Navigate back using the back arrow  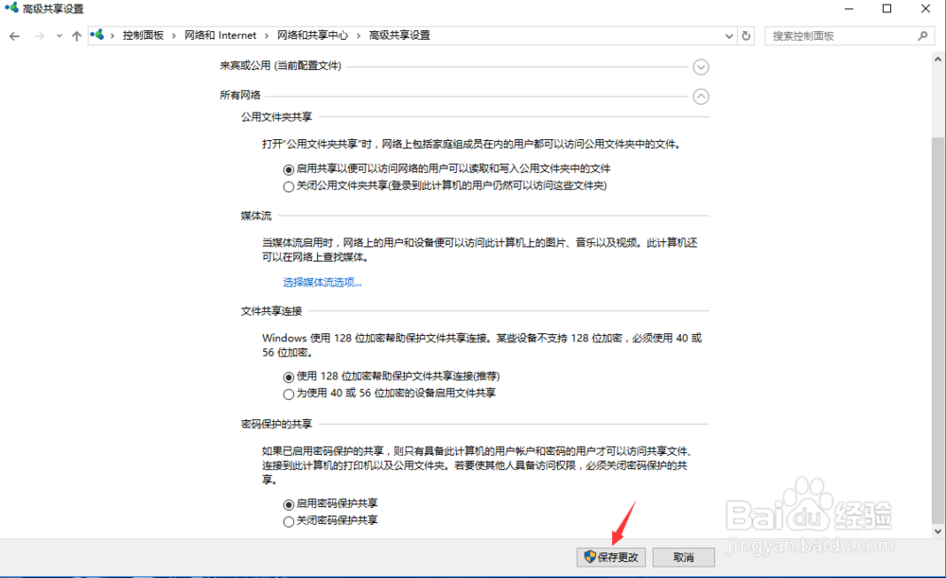(15, 35)
